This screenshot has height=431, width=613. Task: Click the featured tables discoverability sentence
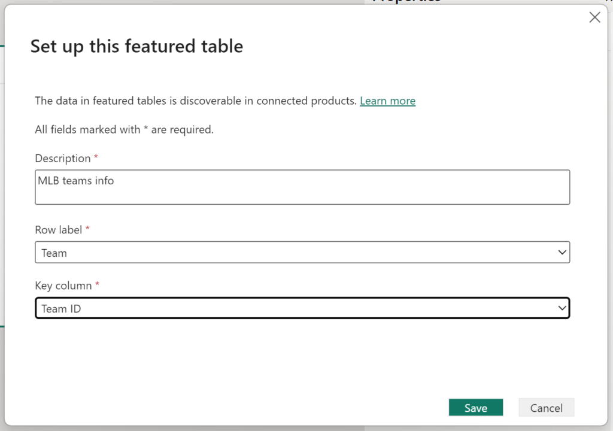196,101
